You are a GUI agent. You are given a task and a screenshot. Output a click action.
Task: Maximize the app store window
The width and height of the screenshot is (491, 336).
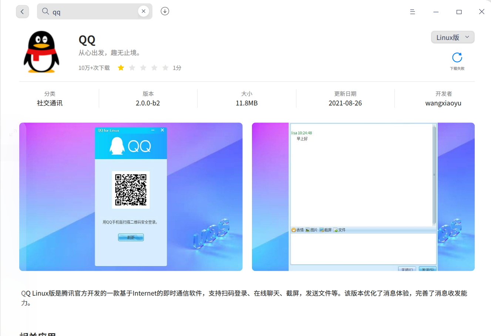click(x=459, y=12)
